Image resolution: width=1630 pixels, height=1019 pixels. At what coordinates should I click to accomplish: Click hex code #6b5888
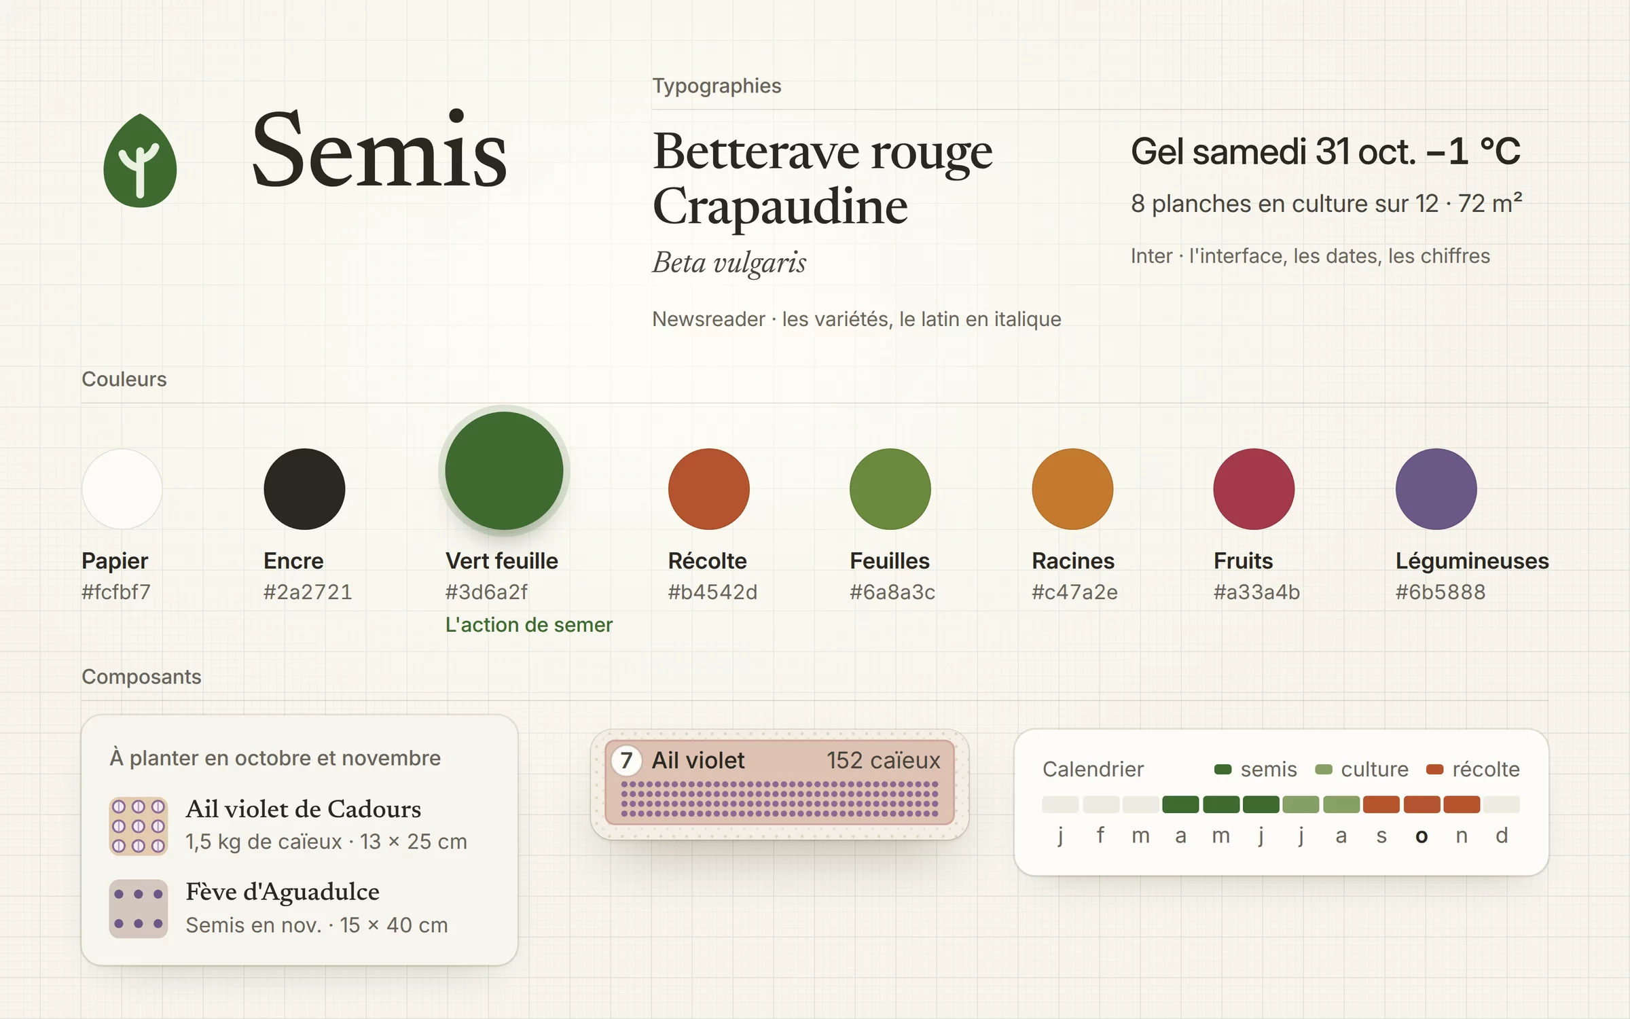click(x=1441, y=592)
